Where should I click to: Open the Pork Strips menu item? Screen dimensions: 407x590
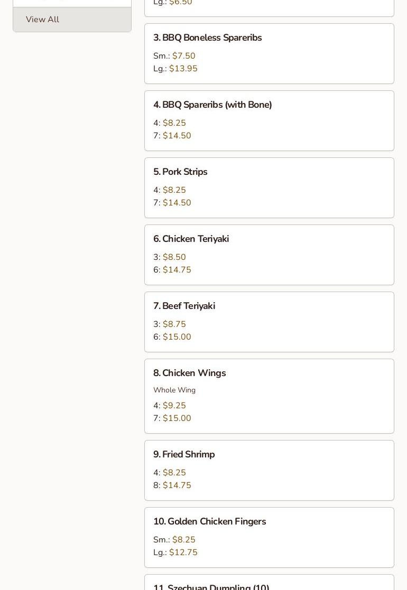180,172
